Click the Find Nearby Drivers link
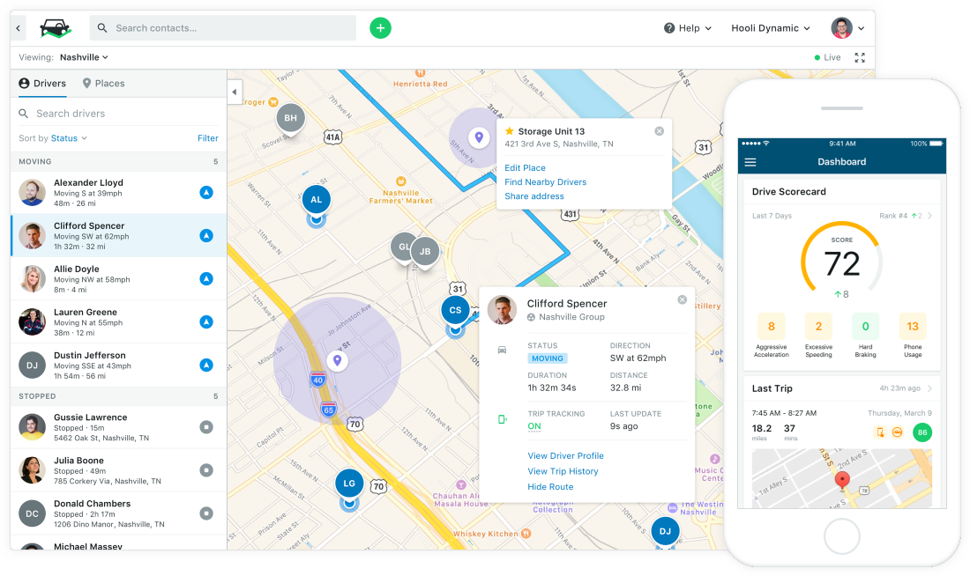 546,181
